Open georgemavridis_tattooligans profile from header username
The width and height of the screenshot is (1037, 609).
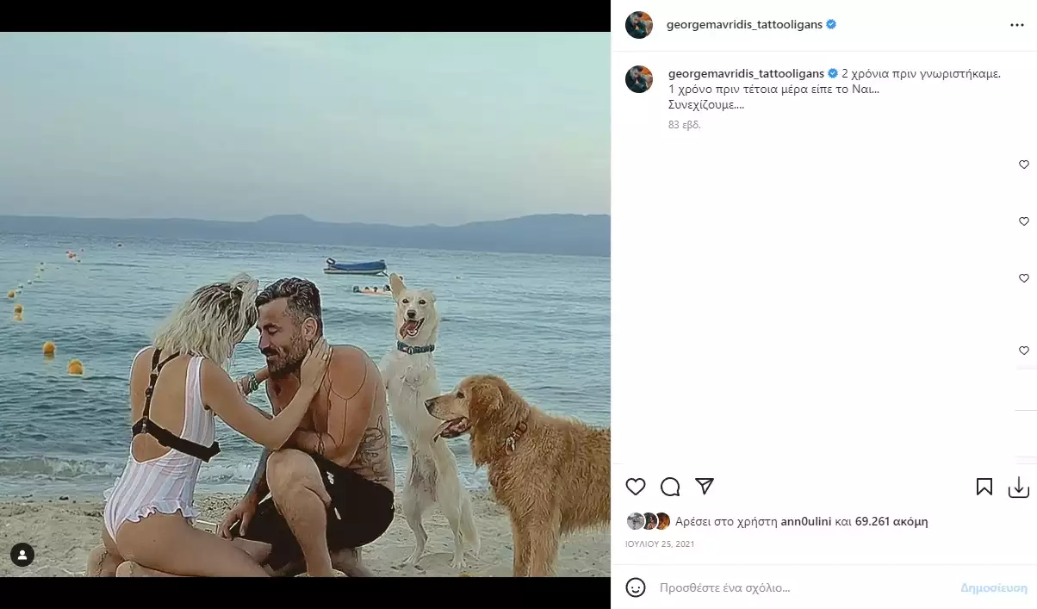coord(744,25)
